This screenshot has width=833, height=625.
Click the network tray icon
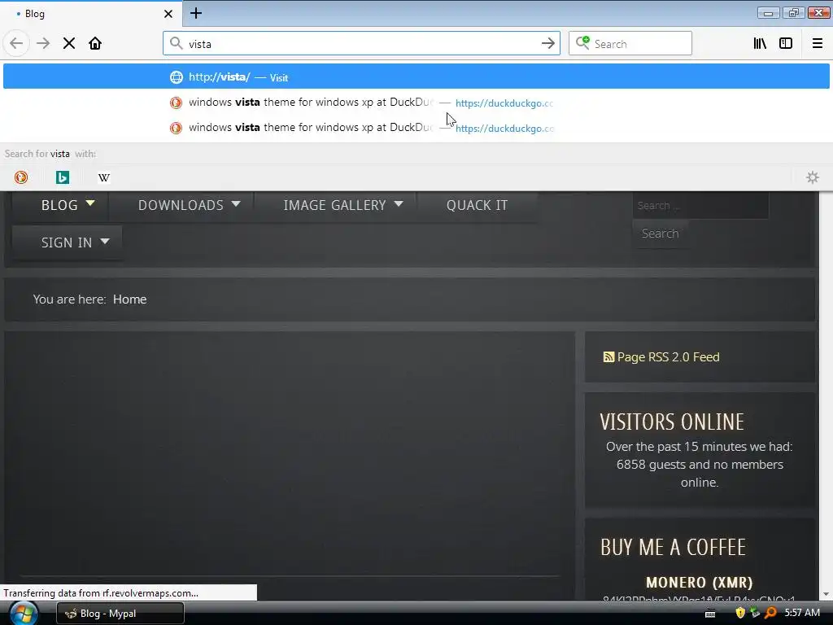pos(755,613)
